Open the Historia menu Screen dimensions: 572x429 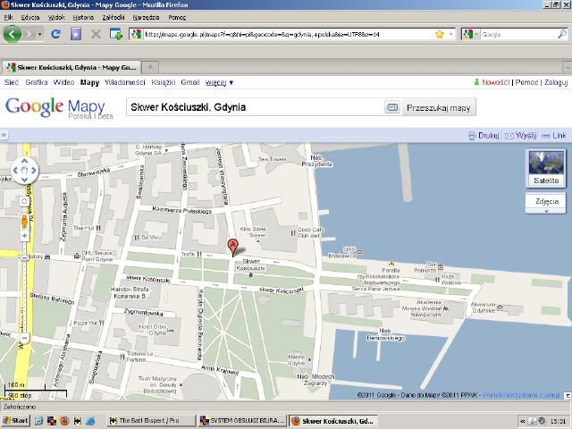(x=83, y=17)
